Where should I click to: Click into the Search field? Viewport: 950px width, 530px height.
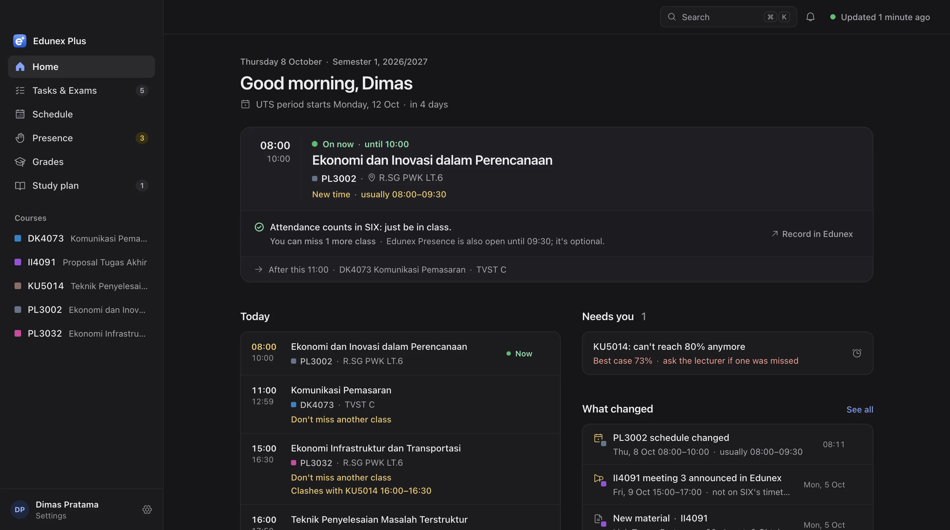point(728,17)
